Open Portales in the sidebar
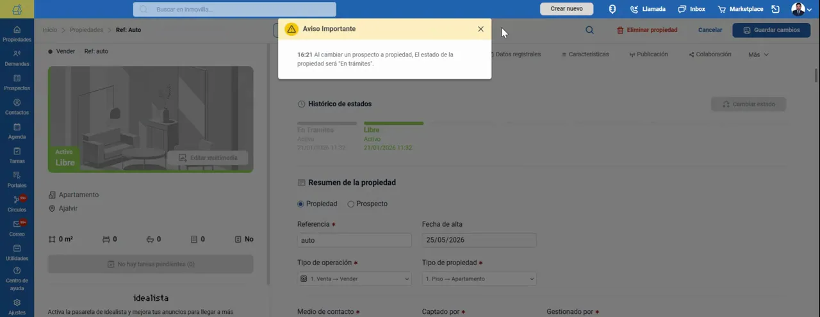Image resolution: width=820 pixels, height=317 pixels. pos(17,180)
